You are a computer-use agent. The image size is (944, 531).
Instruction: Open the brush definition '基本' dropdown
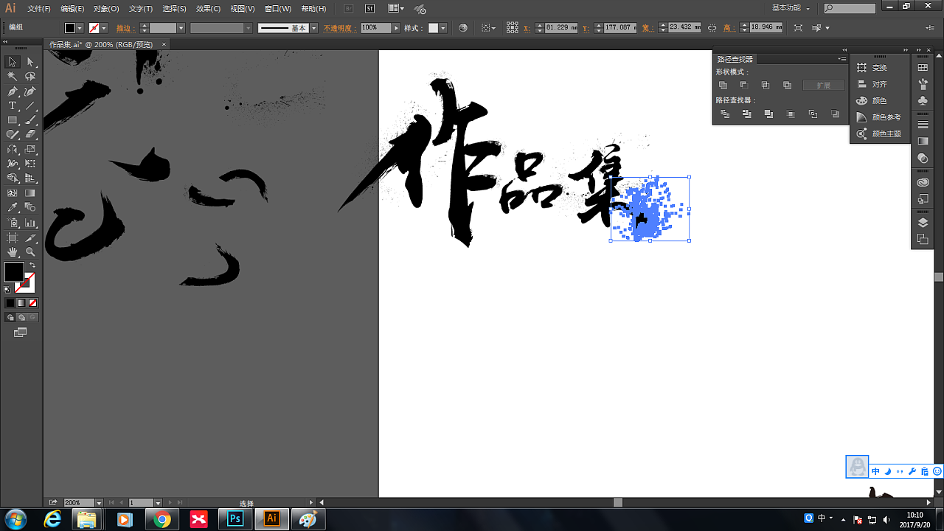(313, 28)
